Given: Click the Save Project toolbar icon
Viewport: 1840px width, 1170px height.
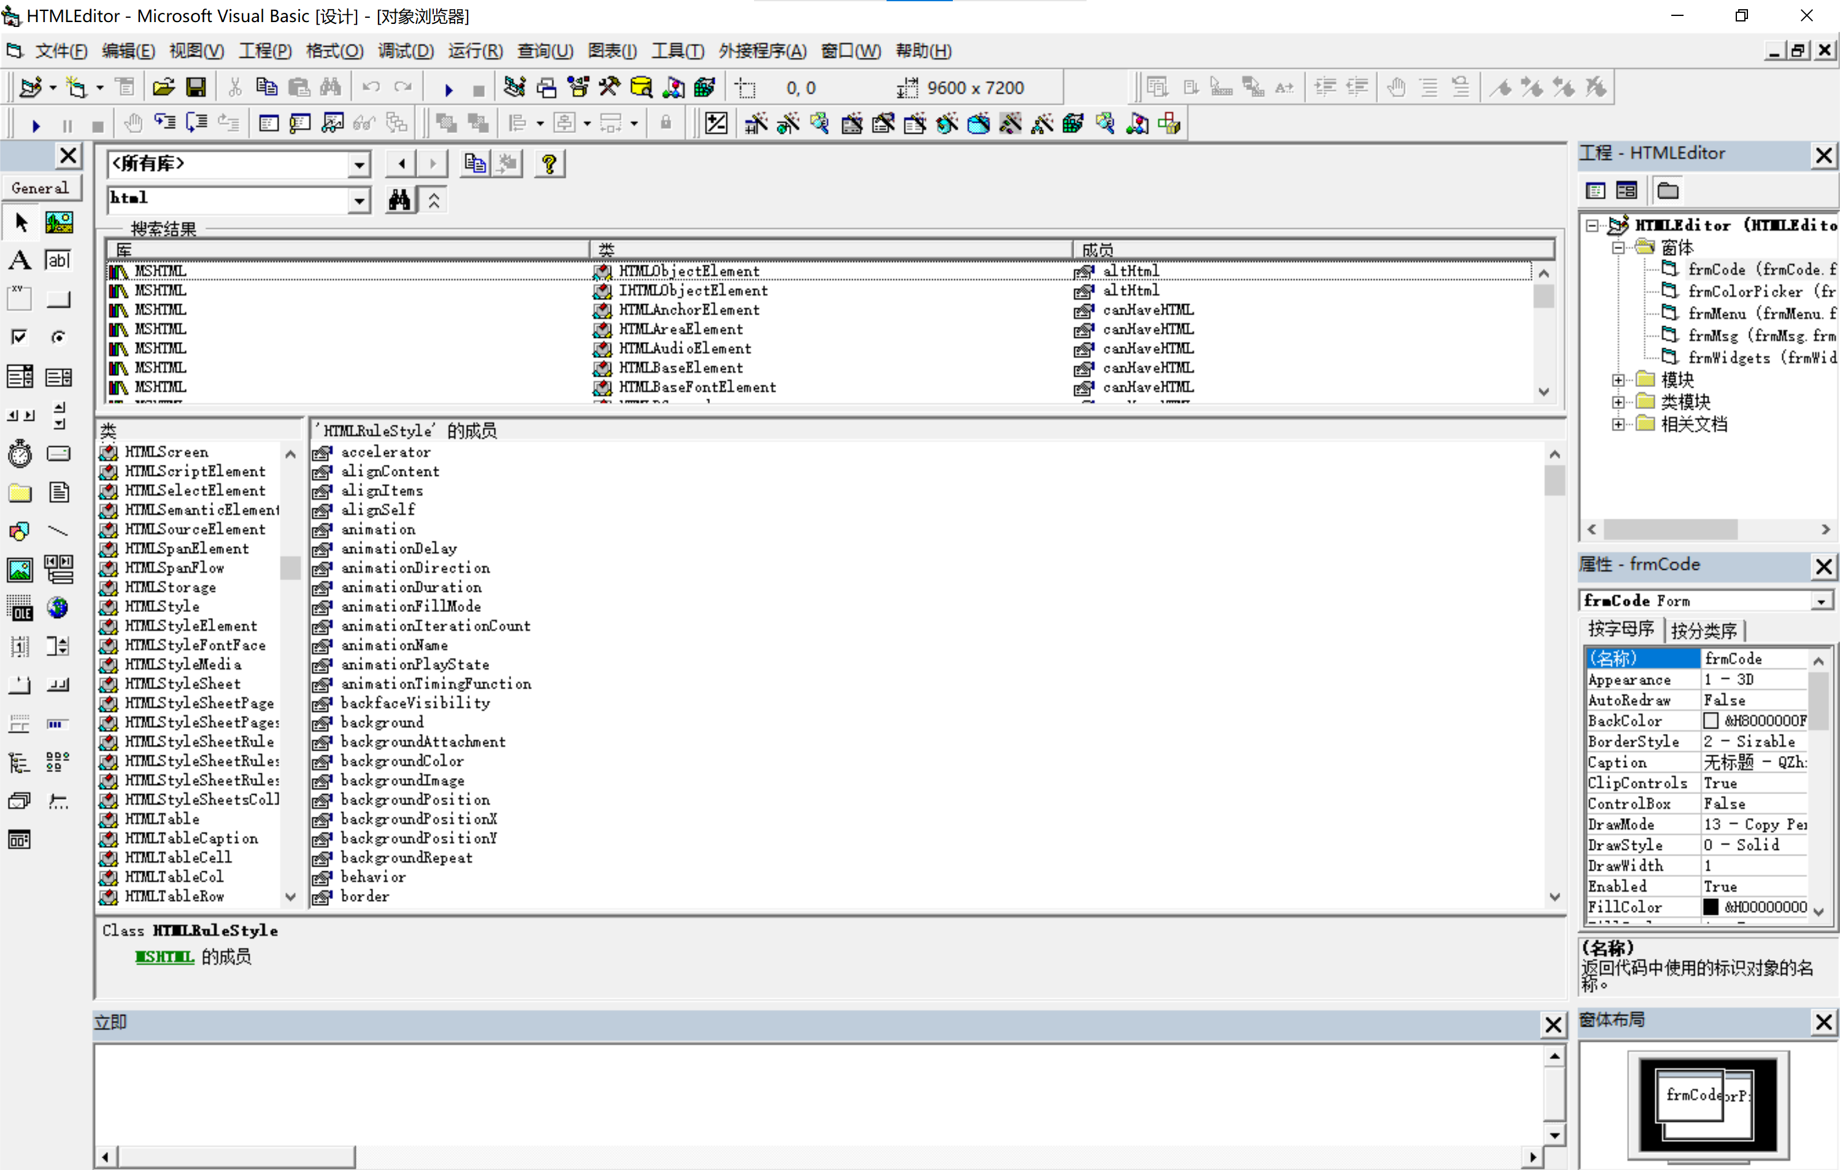Looking at the screenshot, I should (x=196, y=88).
